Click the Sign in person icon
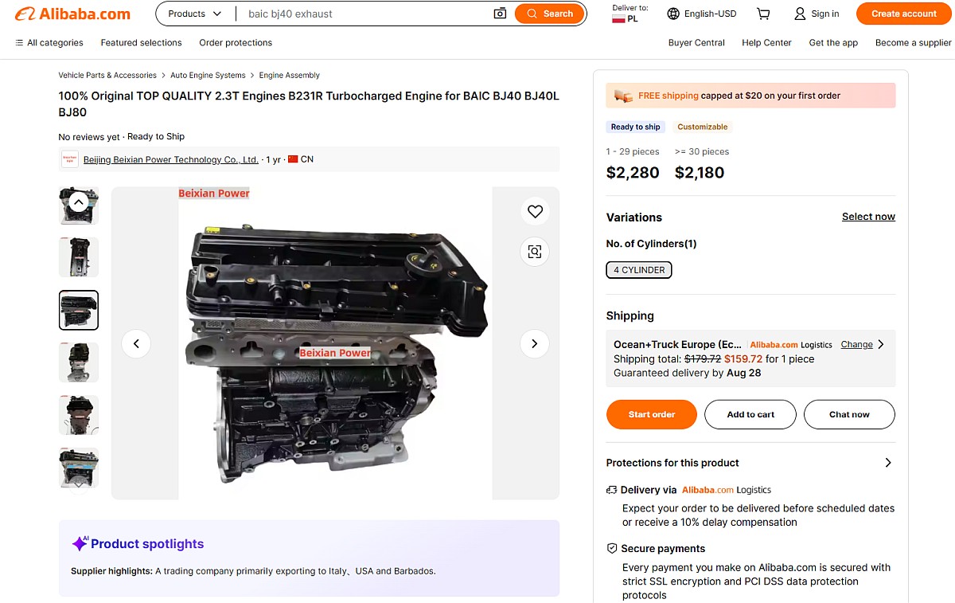 point(800,14)
